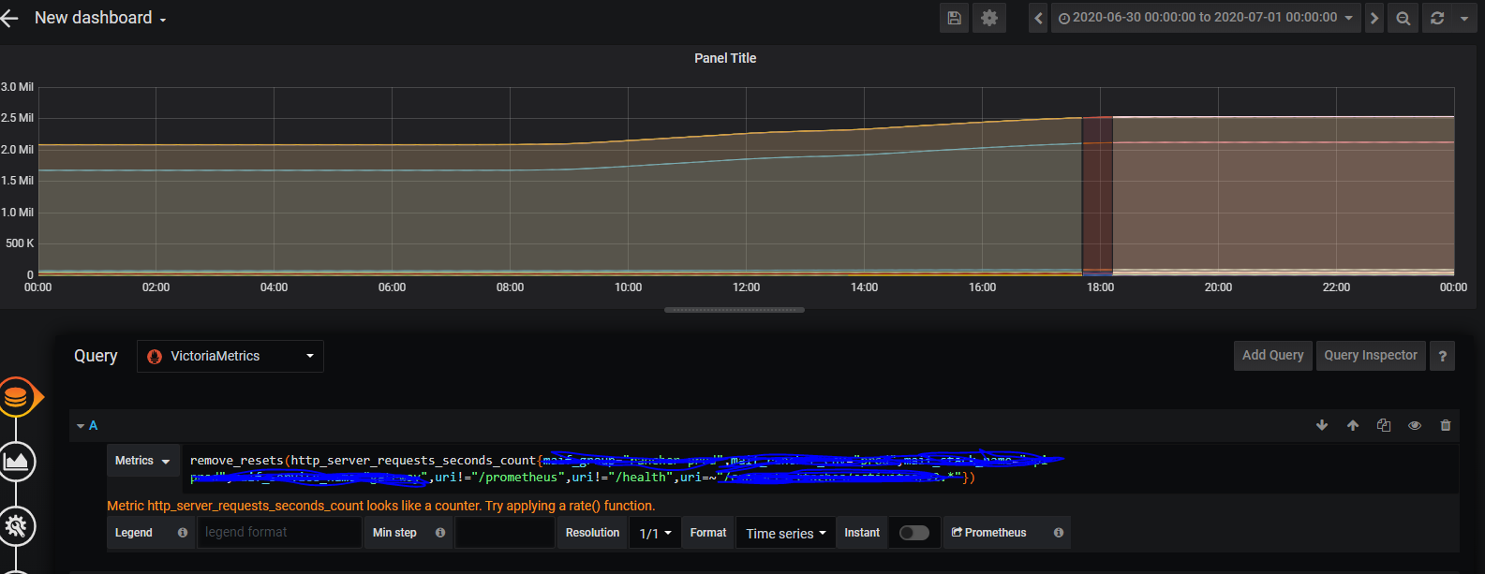The image size is (1485, 574).
Task: Show Min step info tooltip icon
Action: point(440,533)
